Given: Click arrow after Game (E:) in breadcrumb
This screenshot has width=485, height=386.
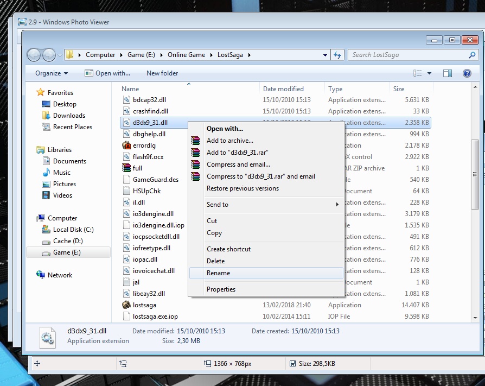Looking at the screenshot, I should pyautogui.click(x=161, y=55).
